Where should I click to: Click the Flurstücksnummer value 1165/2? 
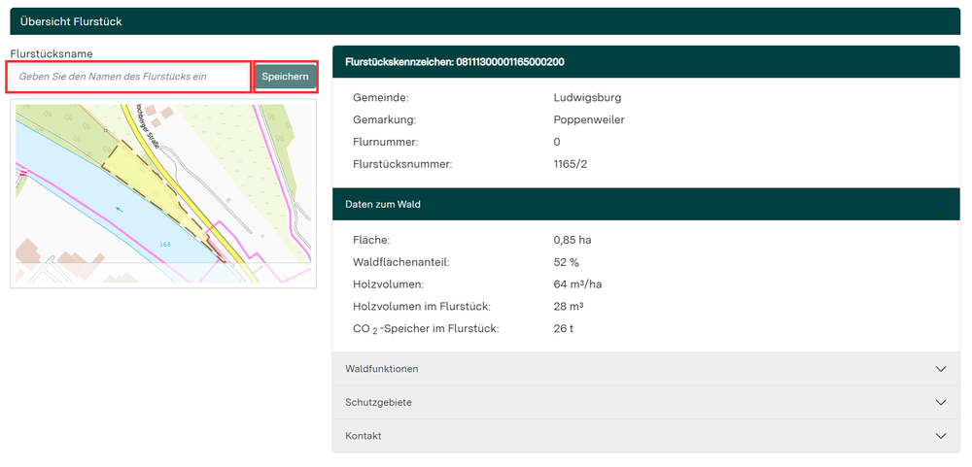point(570,164)
